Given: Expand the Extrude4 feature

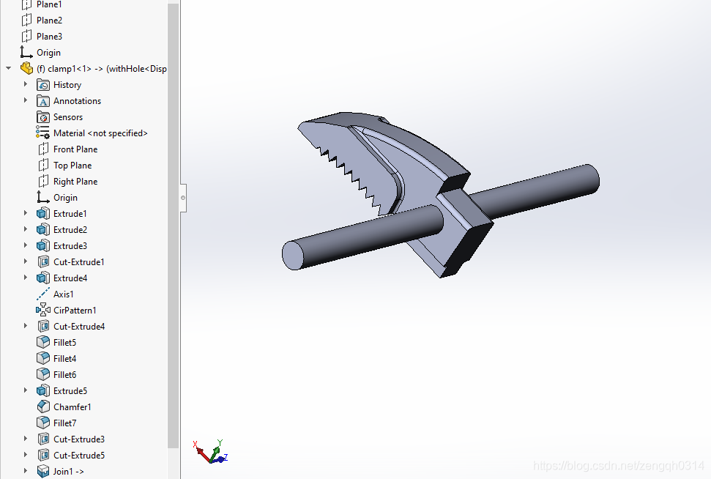Looking at the screenshot, I should (x=26, y=278).
